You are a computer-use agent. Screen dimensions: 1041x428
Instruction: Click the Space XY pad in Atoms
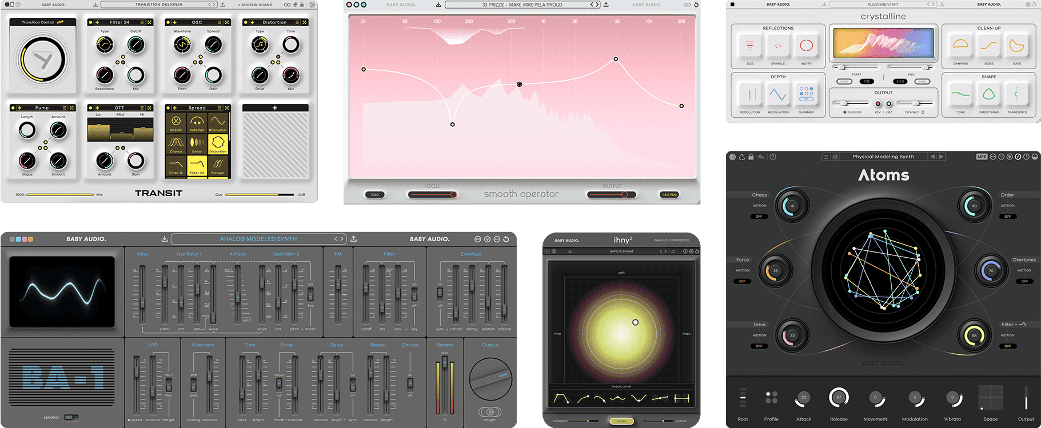[991, 397]
